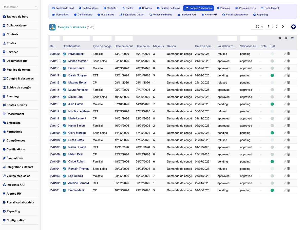Open the Alertes RH top tab

tap(209, 15)
